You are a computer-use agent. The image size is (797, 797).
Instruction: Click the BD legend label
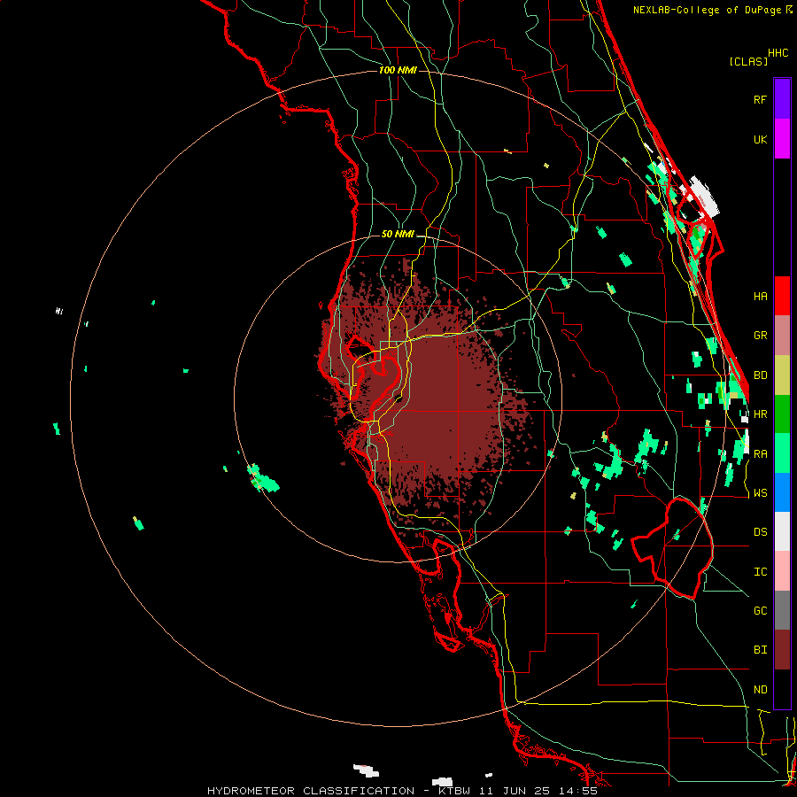pyautogui.click(x=761, y=375)
